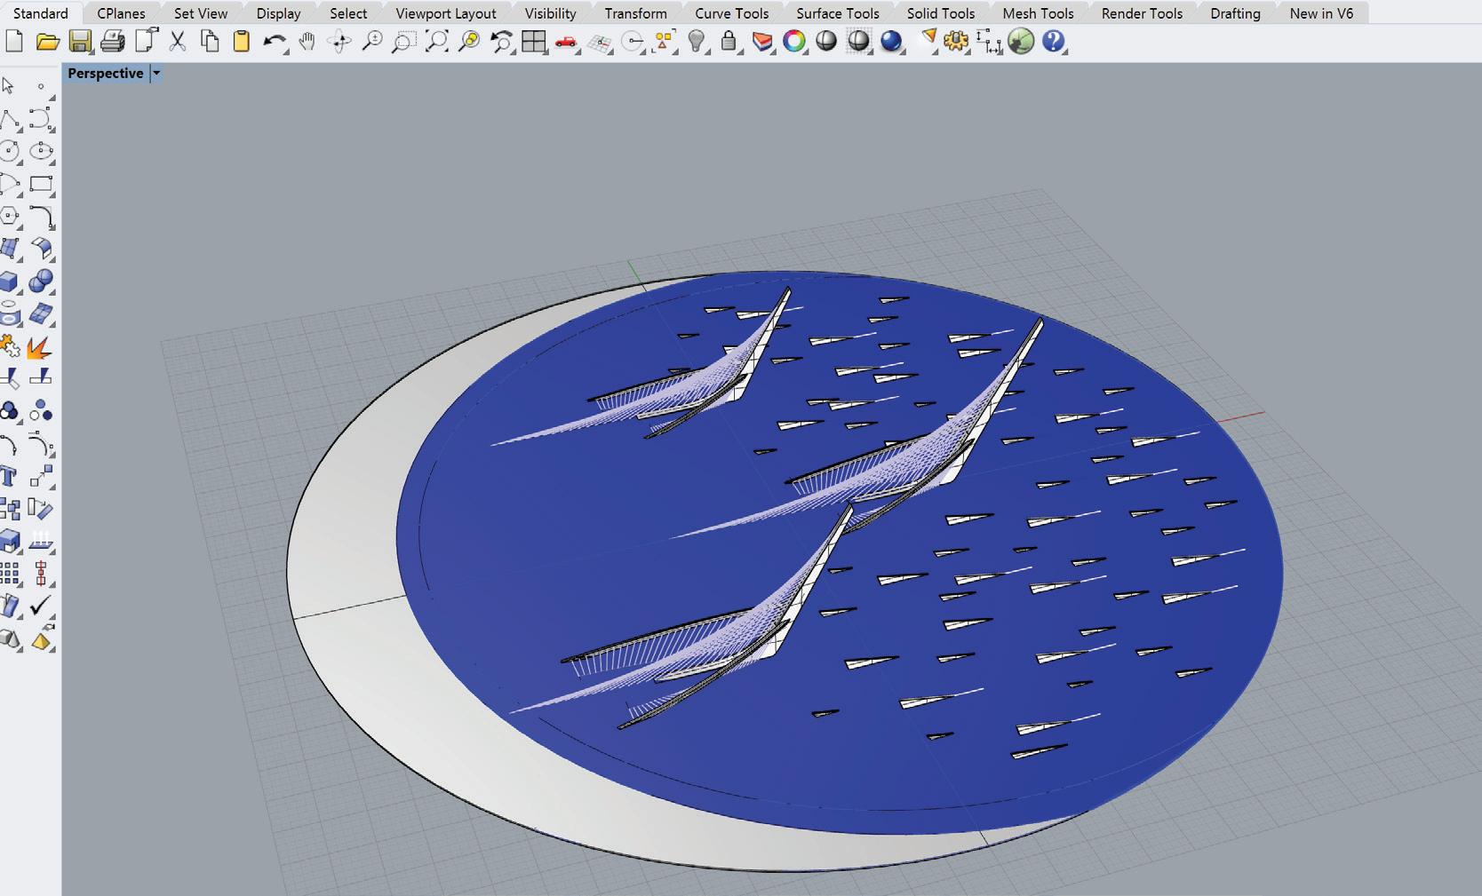
Task: Paste from clipboard using the clipboard icon
Action: click(242, 41)
